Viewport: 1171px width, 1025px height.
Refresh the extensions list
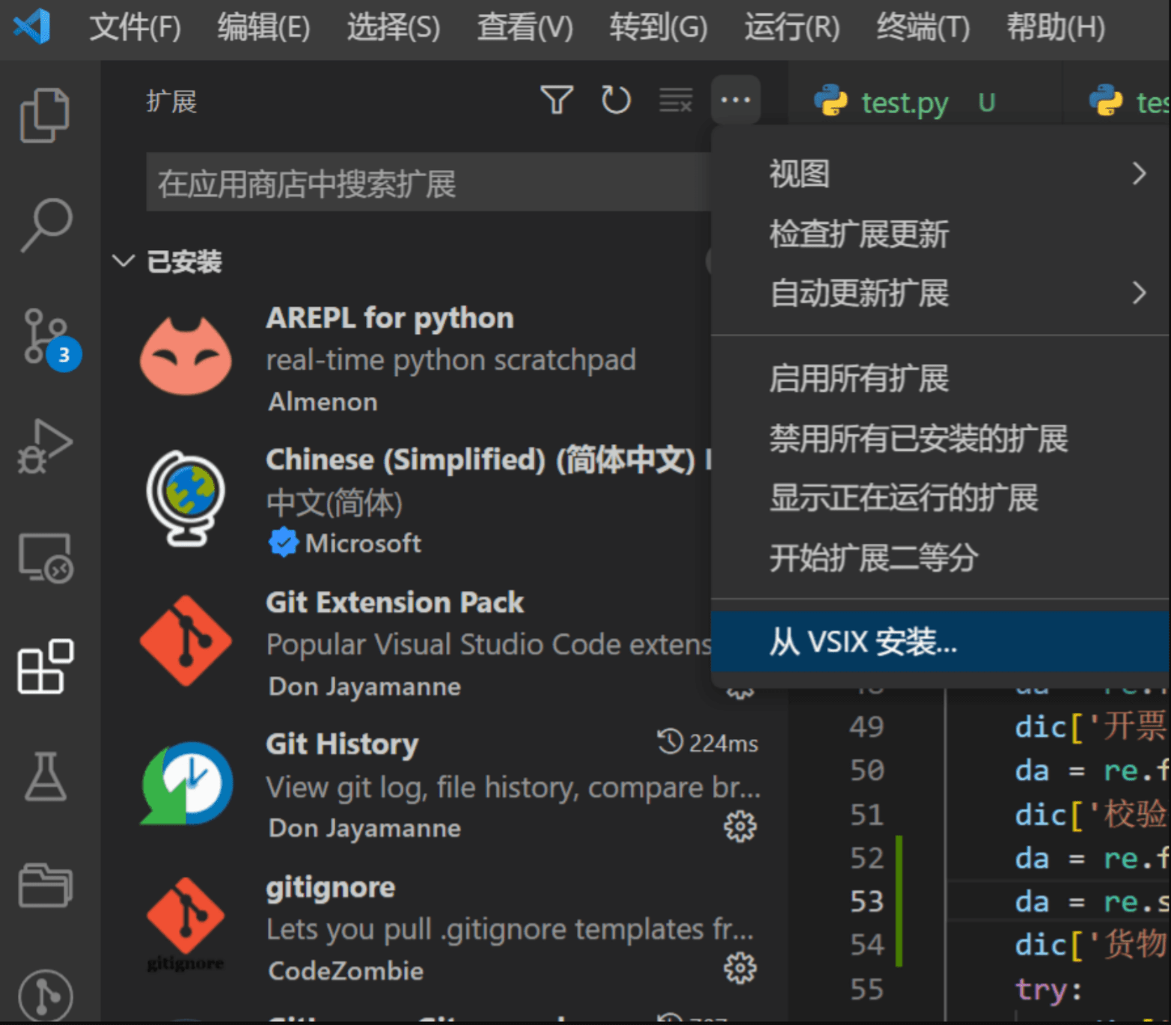[616, 100]
